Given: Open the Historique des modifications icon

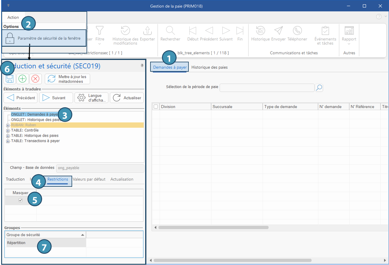Looking at the screenshot, I should (125, 31).
